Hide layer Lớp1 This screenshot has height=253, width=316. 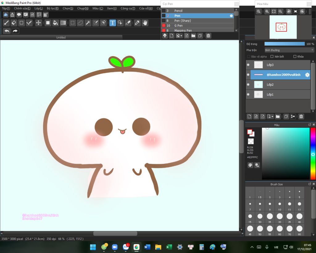[248, 95]
